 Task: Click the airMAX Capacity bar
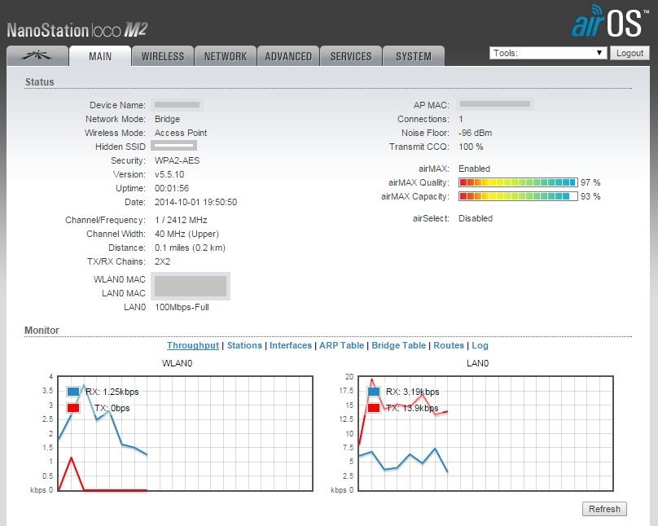click(518, 196)
